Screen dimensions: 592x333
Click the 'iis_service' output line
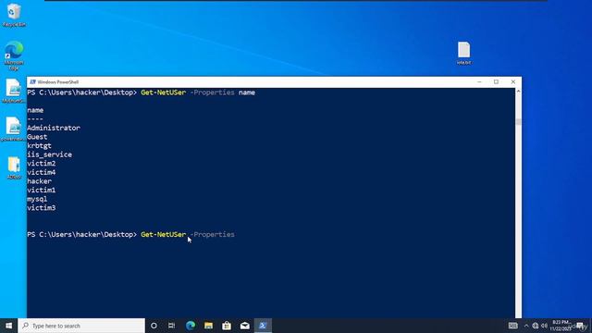pyautogui.click(x=49, y=154)
